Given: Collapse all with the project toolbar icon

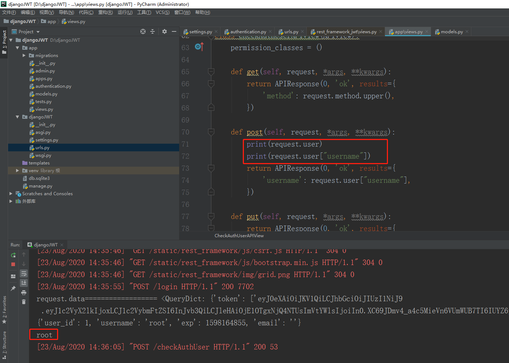Looking at the screenshot, I should [x=152, y=31].
